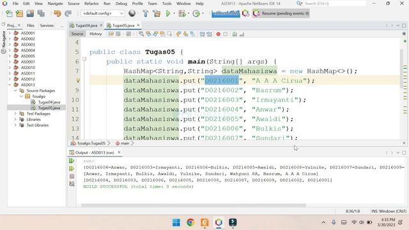This screenshot has width=409, height=230.
Task: Click the garbage collection memory bar
Action: coord(226,13)
